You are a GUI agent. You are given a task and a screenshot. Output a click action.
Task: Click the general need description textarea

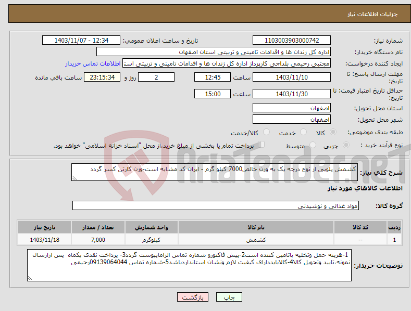tap(215, 172)
